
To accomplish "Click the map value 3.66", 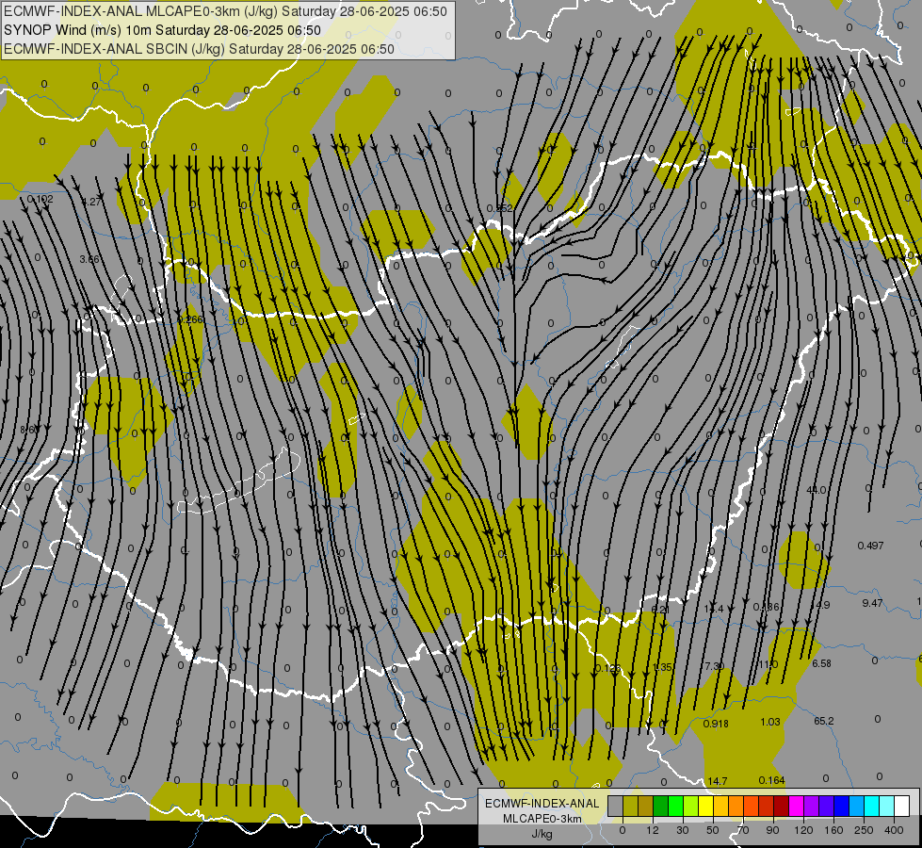I will (89, 259).
